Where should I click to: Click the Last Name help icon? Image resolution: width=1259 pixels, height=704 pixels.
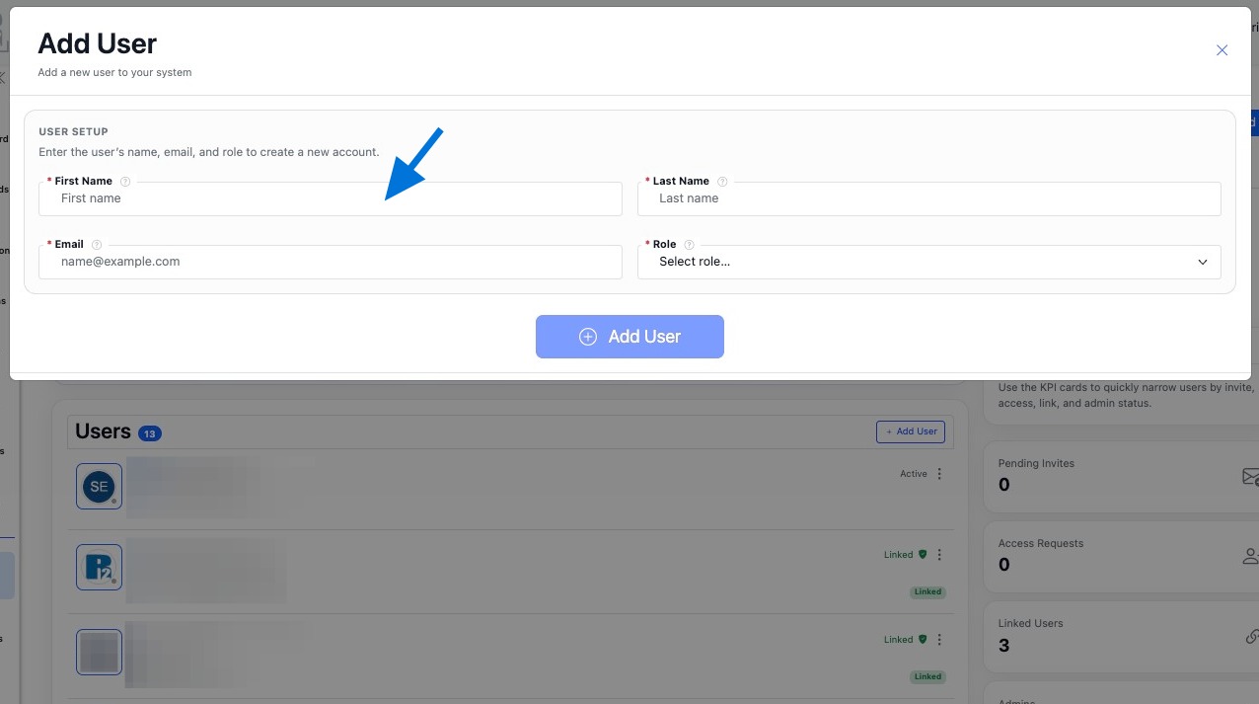pos(722,182)
